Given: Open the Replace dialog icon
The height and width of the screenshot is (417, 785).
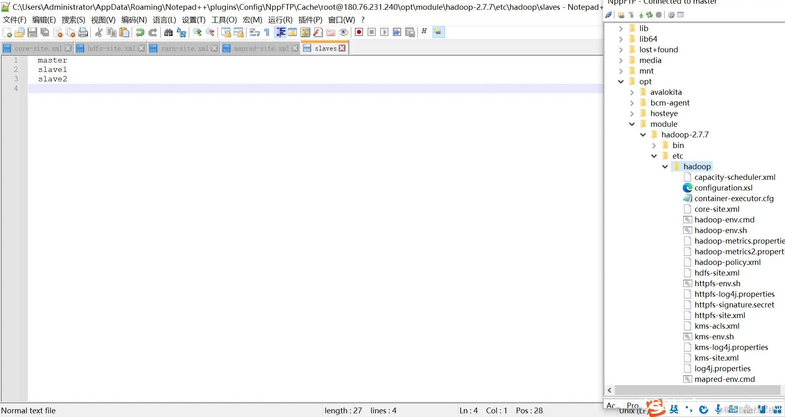Looking at the screenshot, I should click(181, 32).
